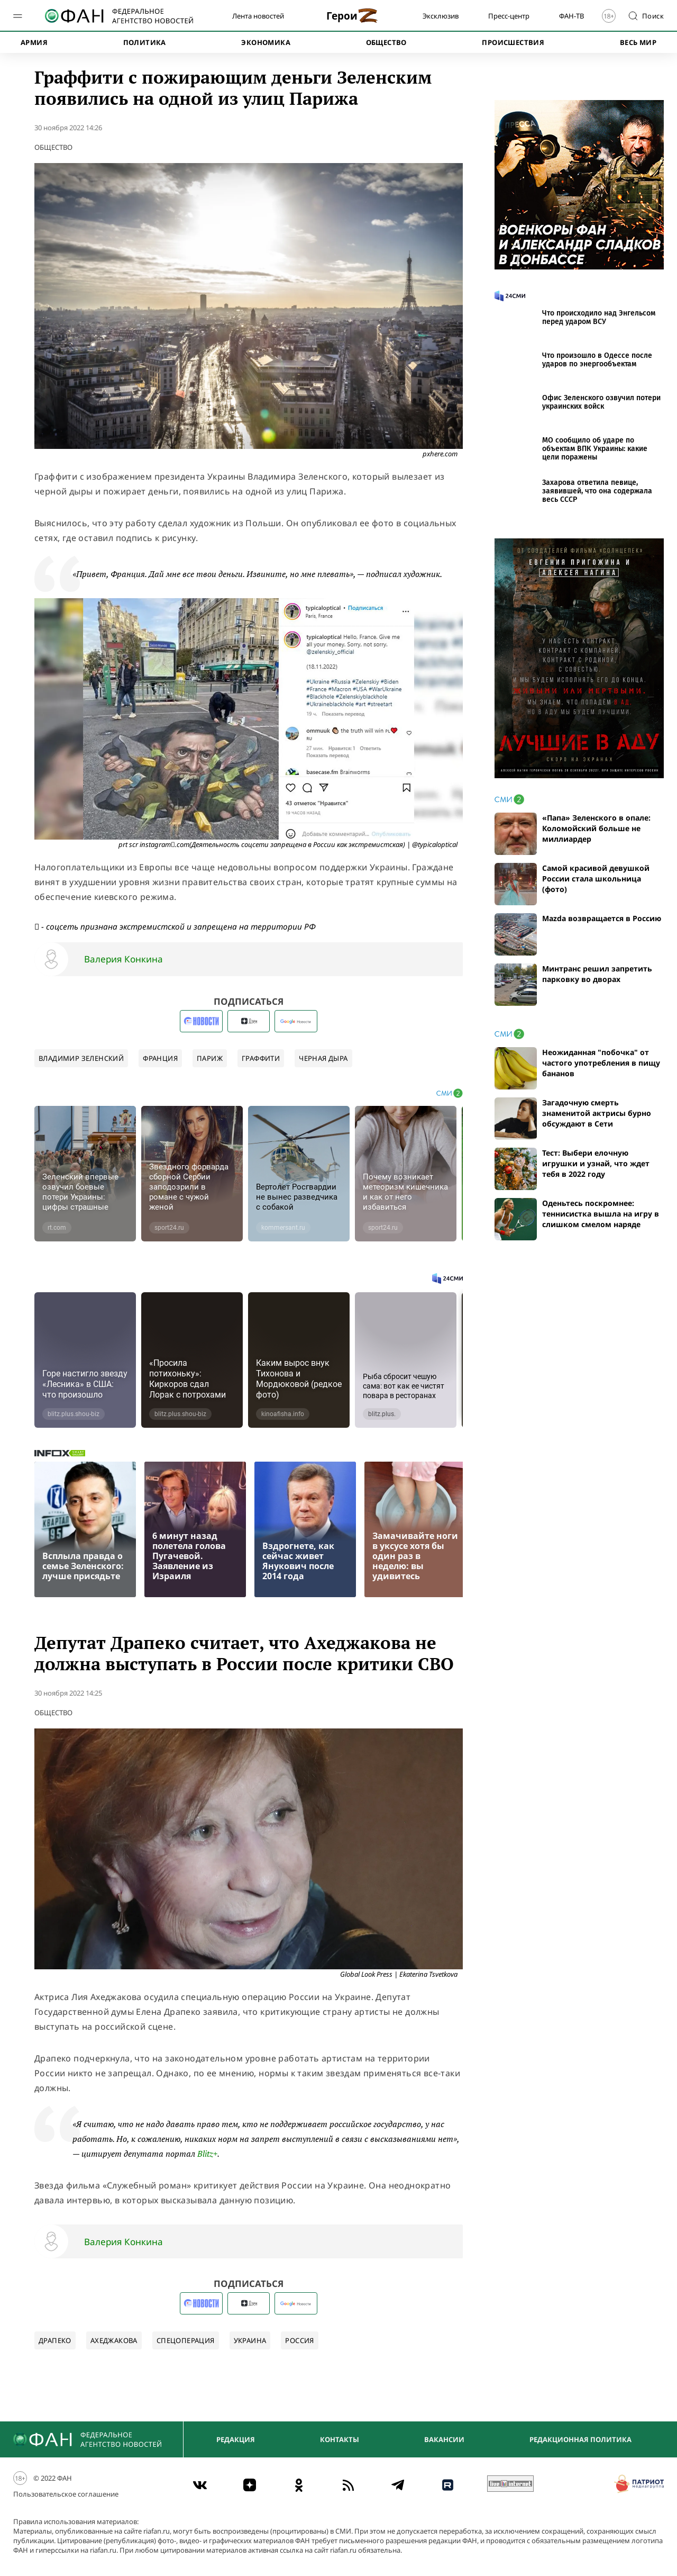Click the Rutube icon in the footer

(447, 2484)
